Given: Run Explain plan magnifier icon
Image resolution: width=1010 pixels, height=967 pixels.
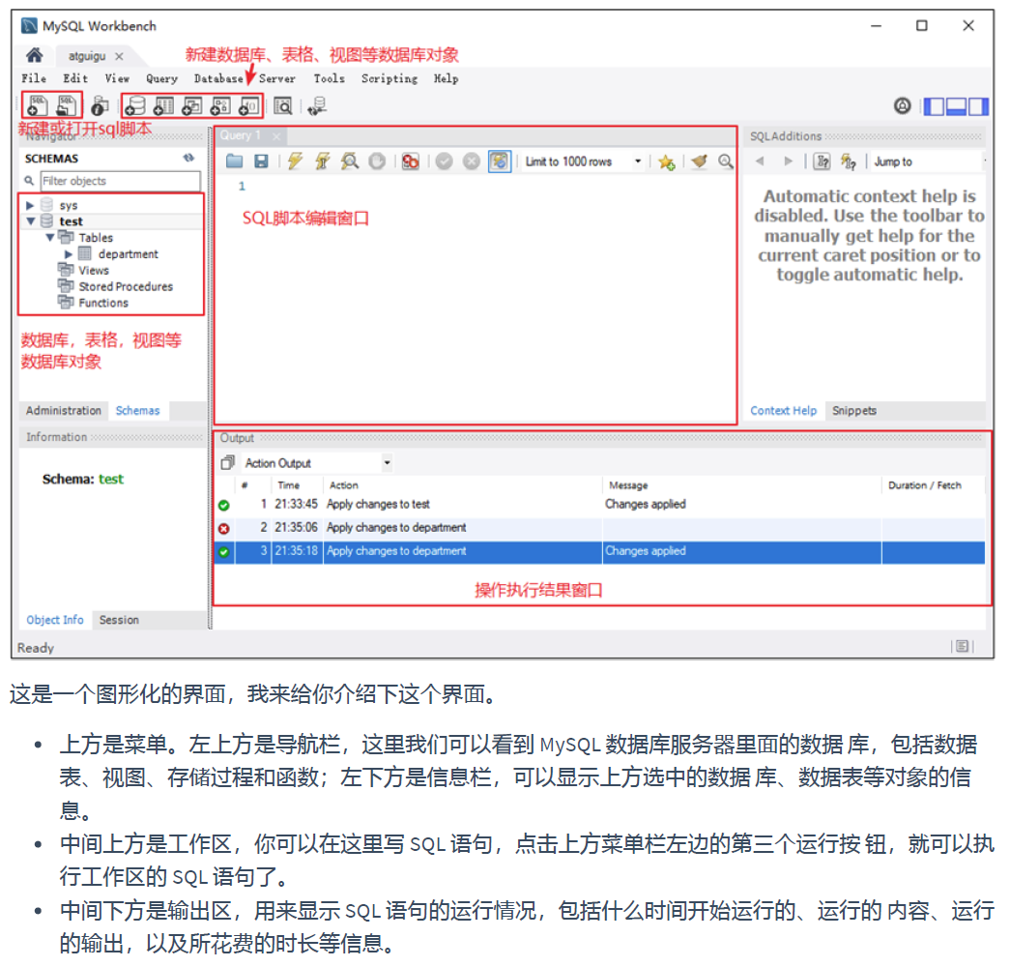Looking at the screenshot, I should 350,161.
